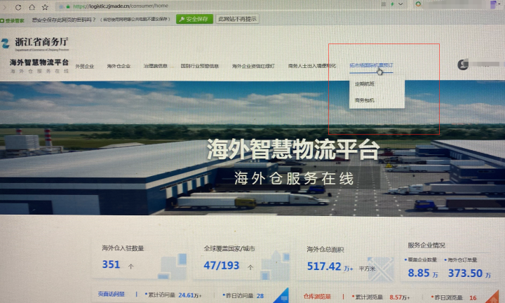
Task: Go to 国别行业预警信息 in the navigation
Action: (199, 66)
